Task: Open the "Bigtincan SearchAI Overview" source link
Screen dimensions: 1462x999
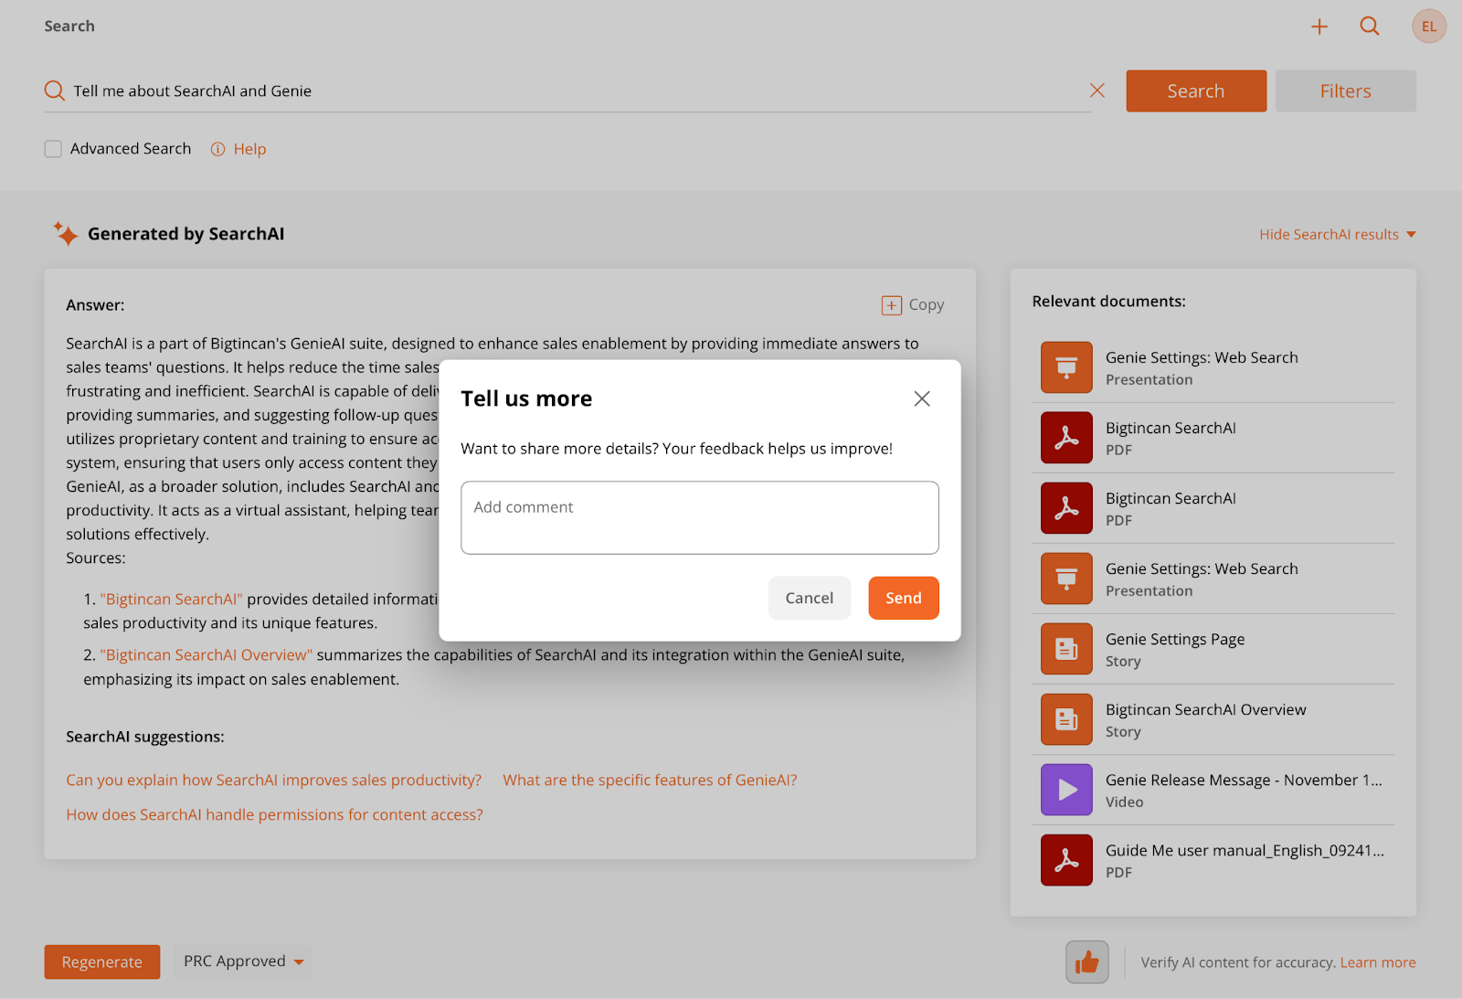Action: point(207,655)
